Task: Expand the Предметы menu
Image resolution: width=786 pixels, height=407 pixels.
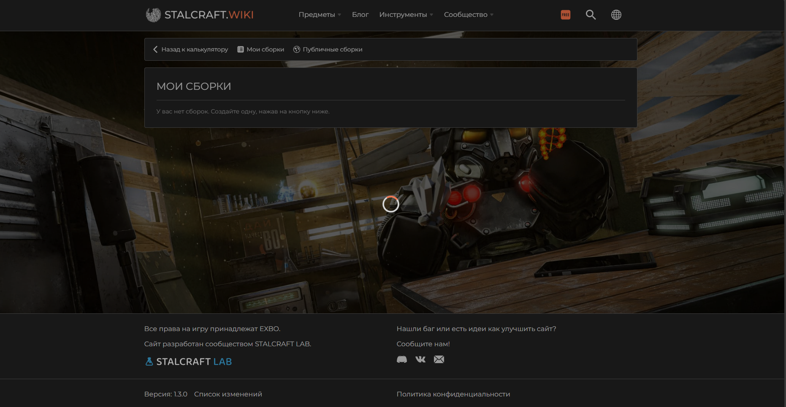Action: (x=320, y=15)
